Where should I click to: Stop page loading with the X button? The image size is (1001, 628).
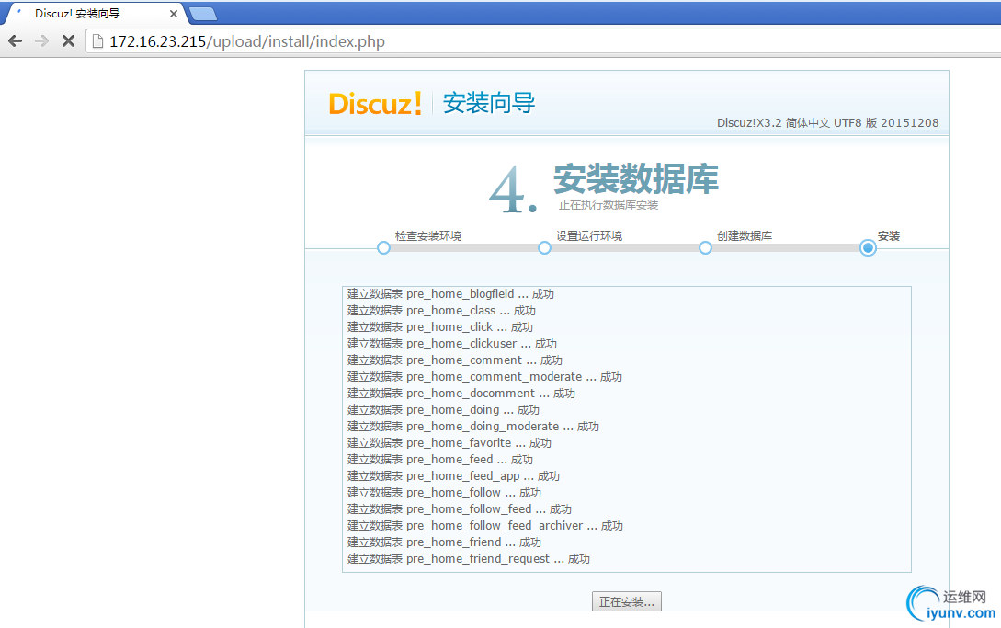(68, 41)
